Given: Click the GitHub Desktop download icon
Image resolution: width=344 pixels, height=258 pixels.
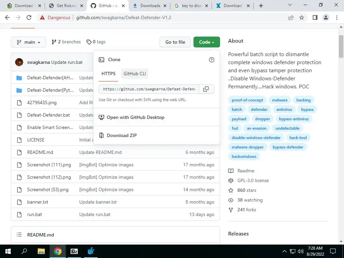Looking at the screenshot, I should [101, 117].
